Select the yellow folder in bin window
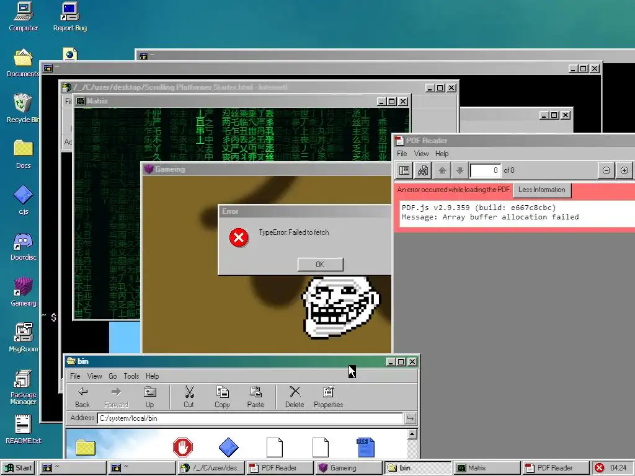This screenshot has height=476, width=635. pyautogui.click(x=86, y=447)
